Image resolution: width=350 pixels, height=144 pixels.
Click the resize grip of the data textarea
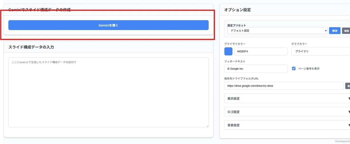click(207, 126)
